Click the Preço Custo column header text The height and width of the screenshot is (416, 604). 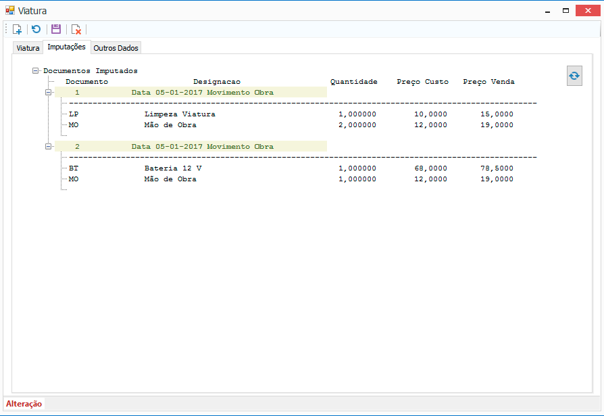422,81
